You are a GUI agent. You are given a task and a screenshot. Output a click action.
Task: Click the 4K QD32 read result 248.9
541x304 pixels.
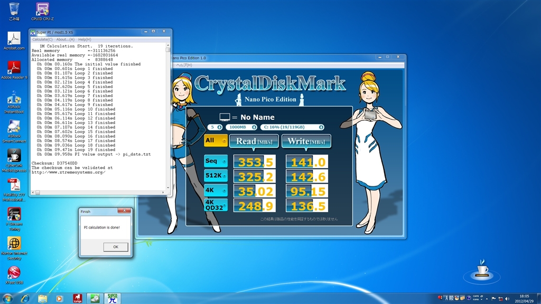255,205
